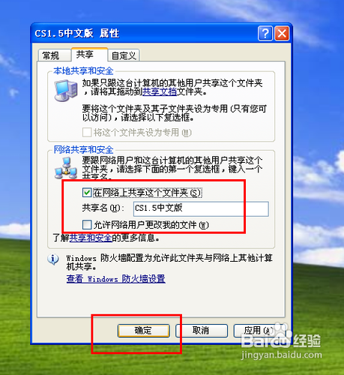Image resolution: width=344 pixels, height=375 pixels.
Task: Uncheck 在网络上共享这个文件夹 checkbox
Action: coord(87,193)
